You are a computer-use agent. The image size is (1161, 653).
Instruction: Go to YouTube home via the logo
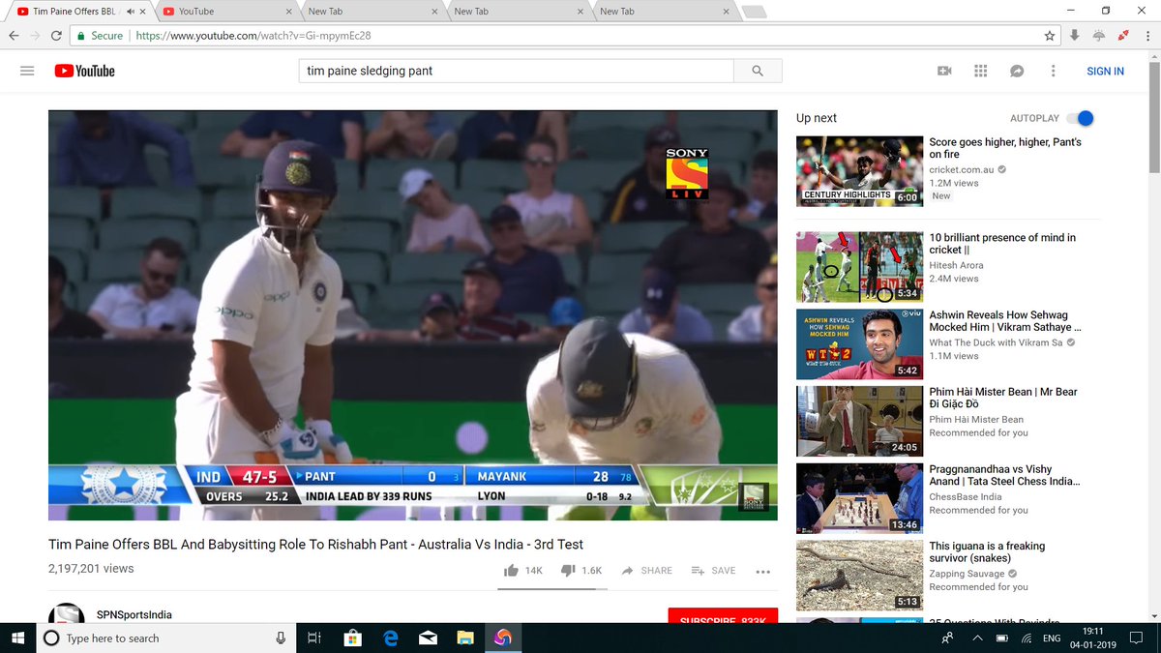(84, 71)
